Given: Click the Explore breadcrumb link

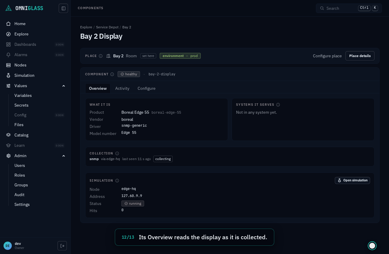Looking at the screenshot, I should pyautogui.click(x=86, y=27).
